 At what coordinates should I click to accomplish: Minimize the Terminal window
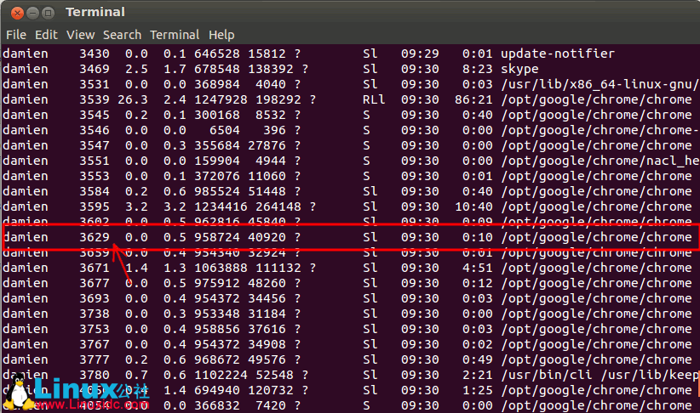click(32, 13)
